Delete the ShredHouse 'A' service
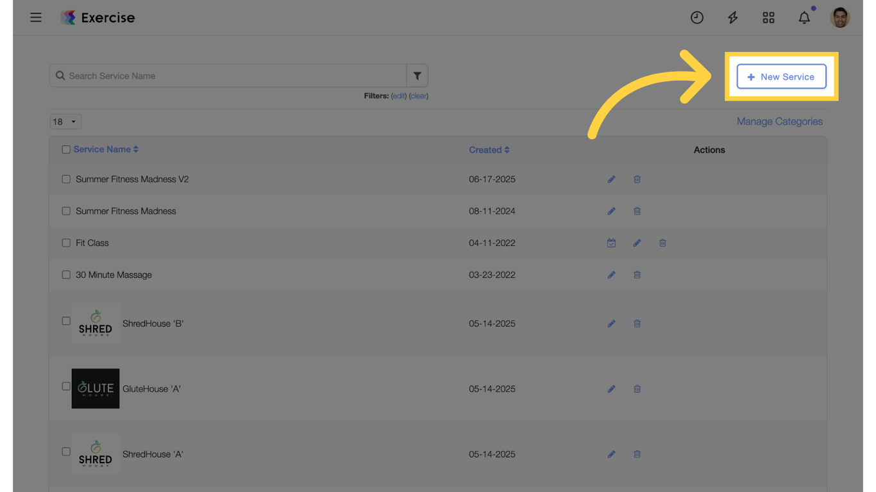This screenshot has width=876, height=492. (x=637, y=454)
